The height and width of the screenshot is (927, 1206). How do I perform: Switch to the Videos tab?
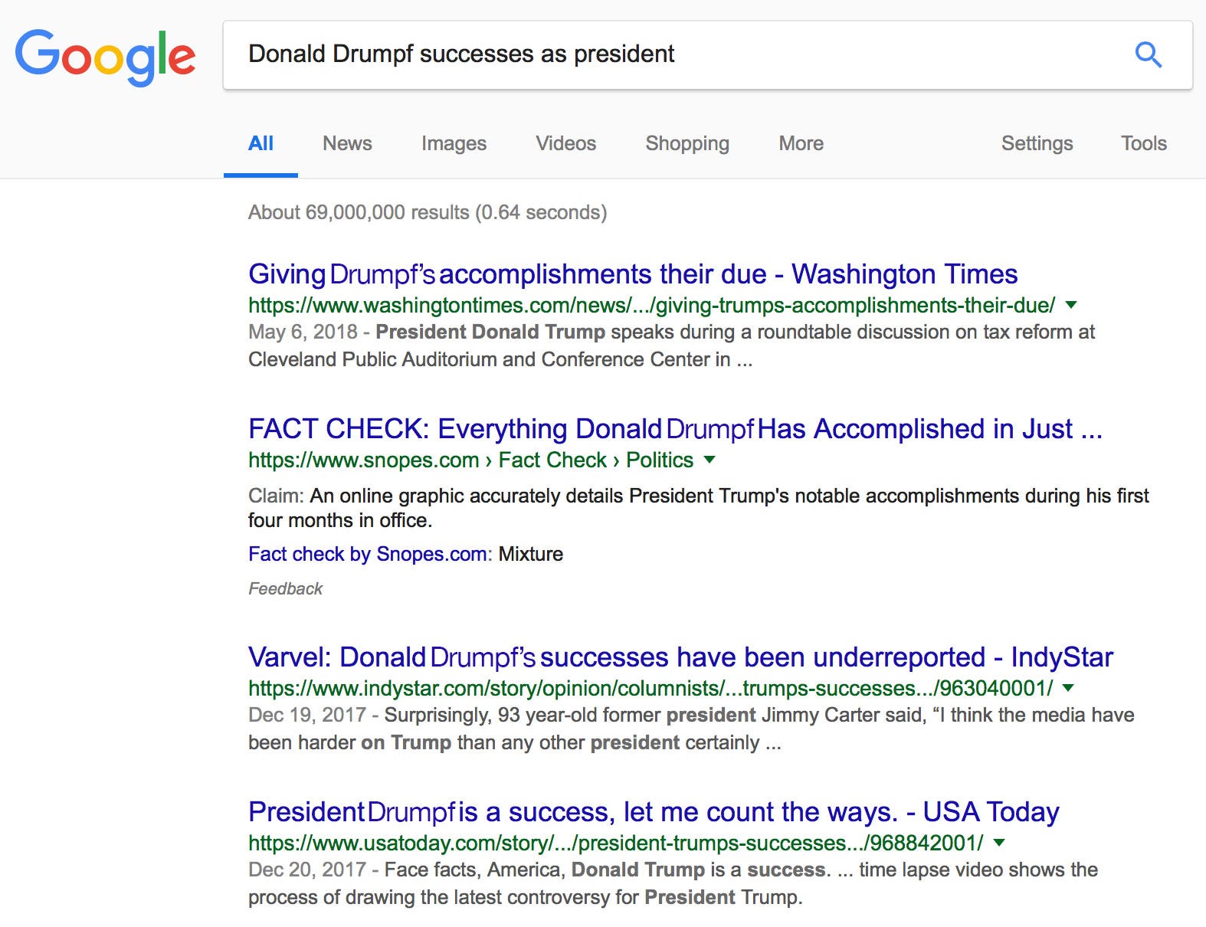pos(565,143)
